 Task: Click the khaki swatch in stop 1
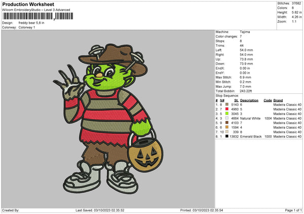227,104
